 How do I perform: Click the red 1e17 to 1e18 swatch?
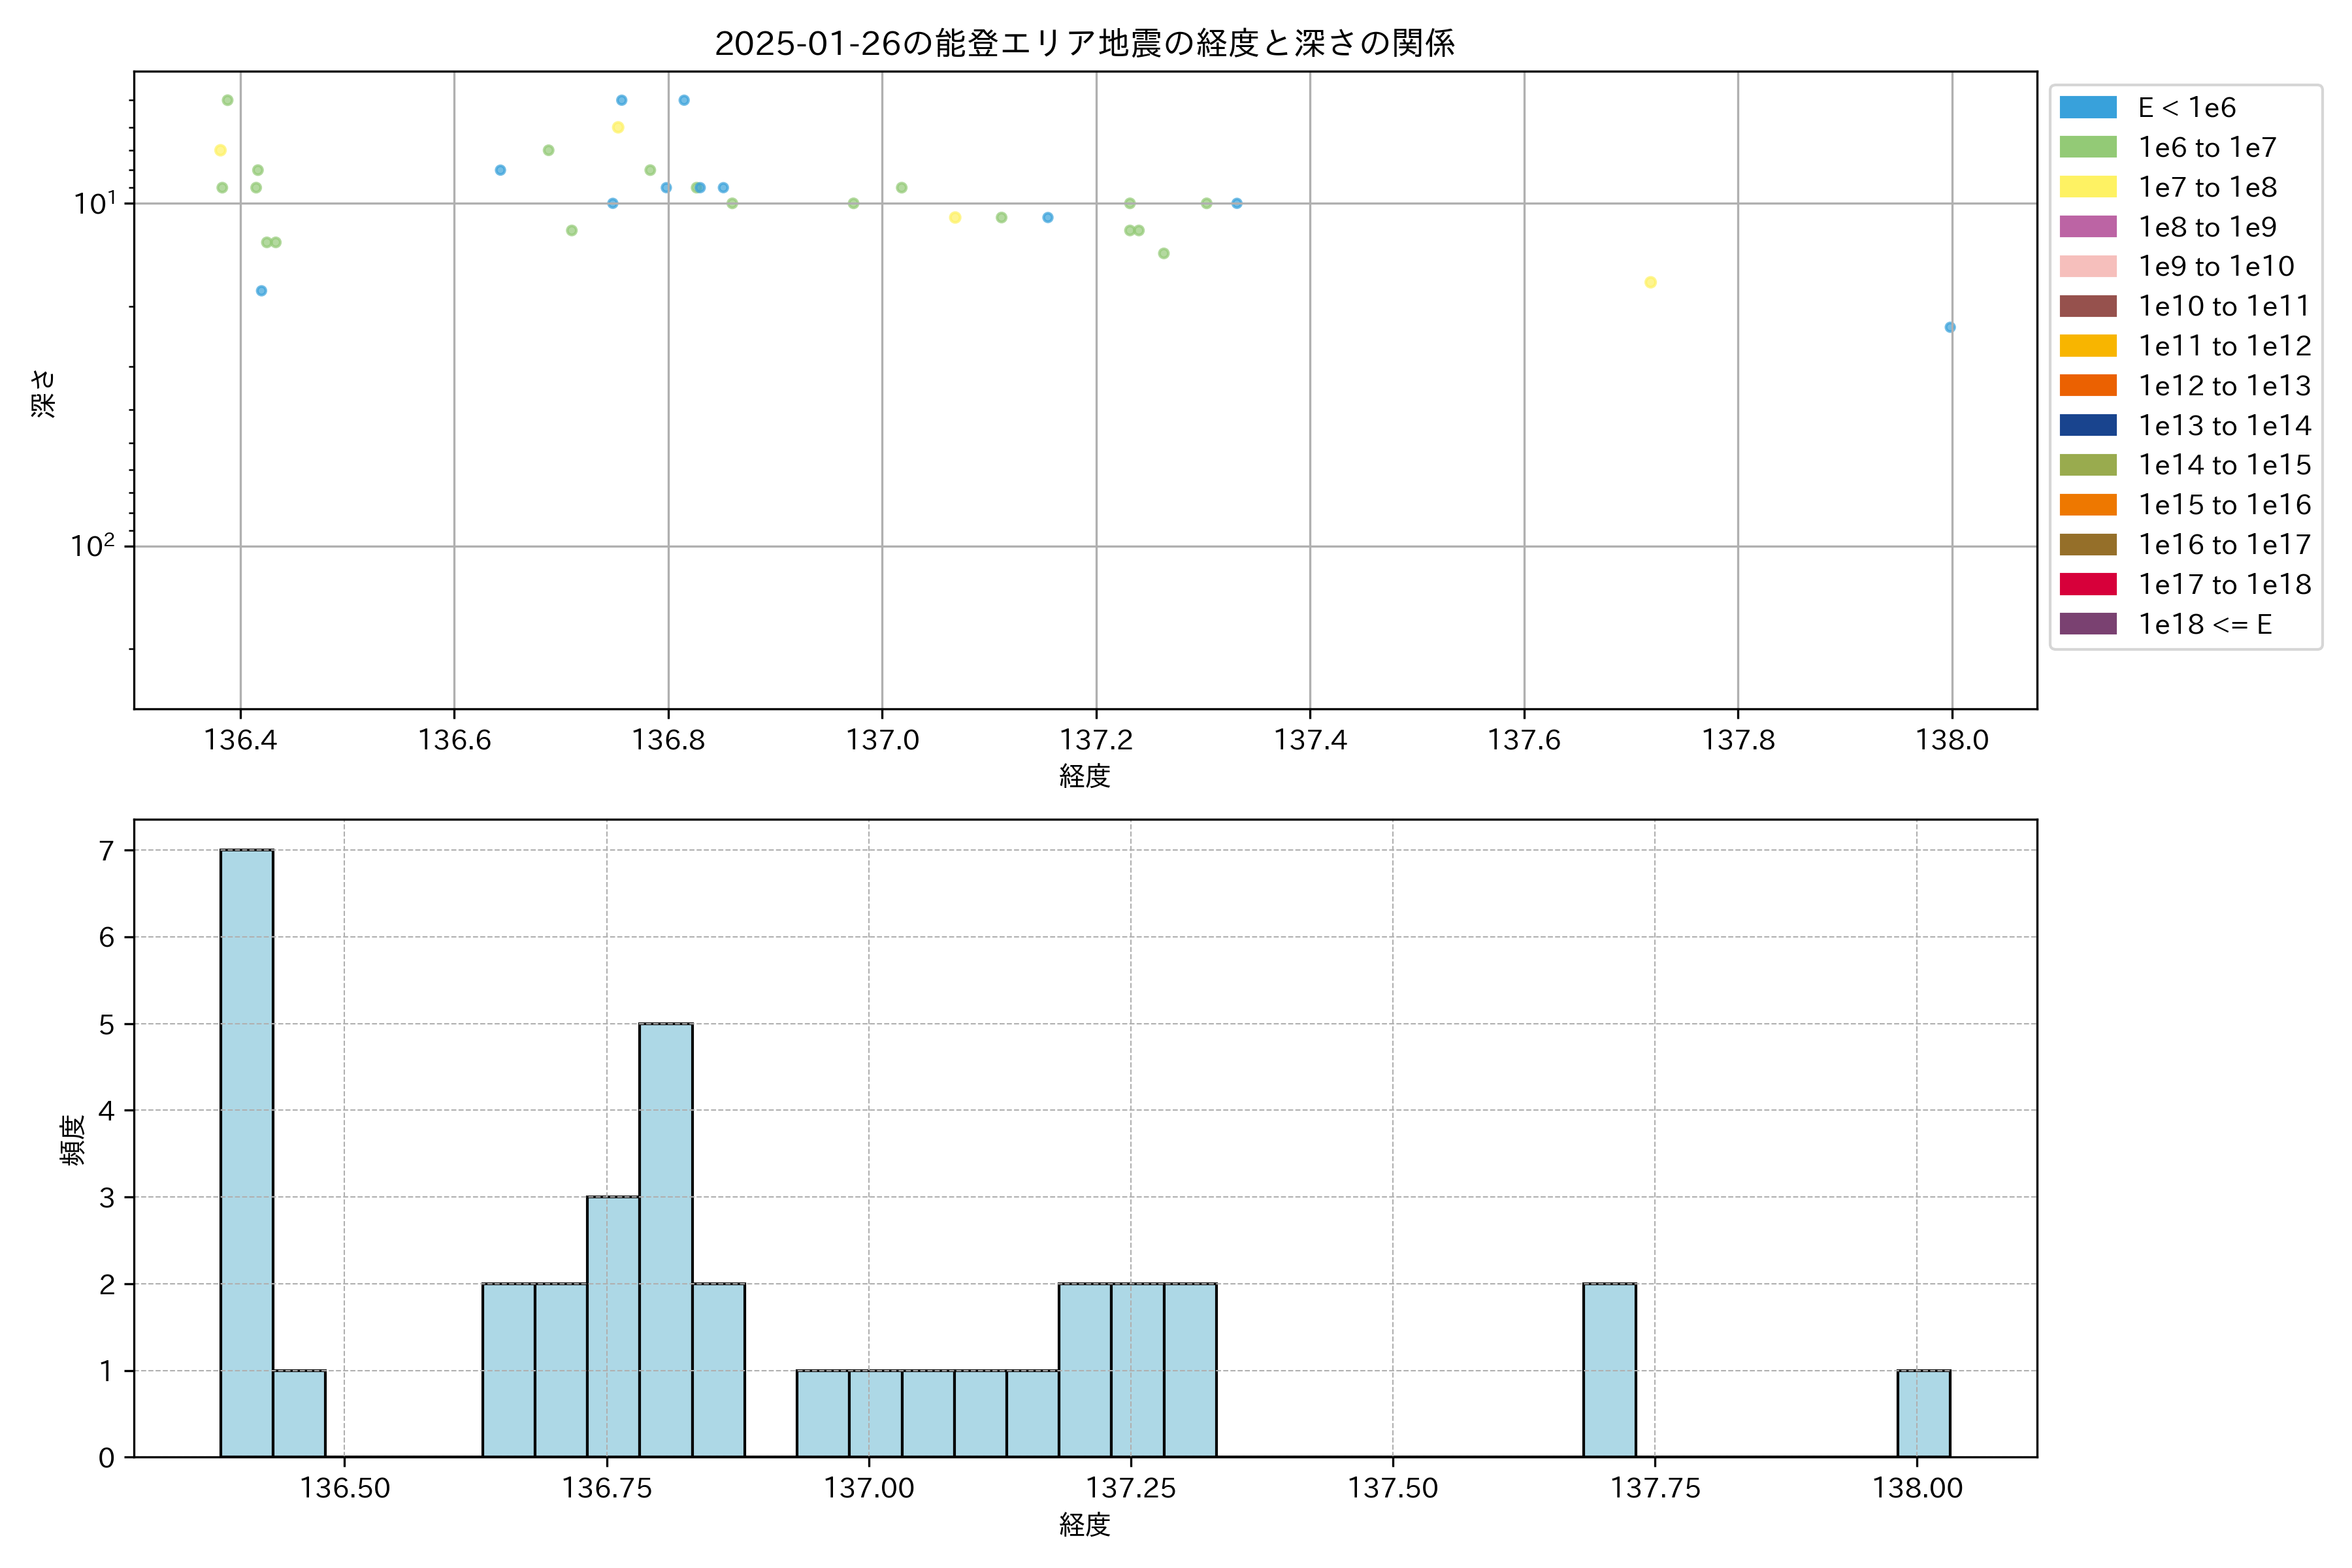[2087, 584]
